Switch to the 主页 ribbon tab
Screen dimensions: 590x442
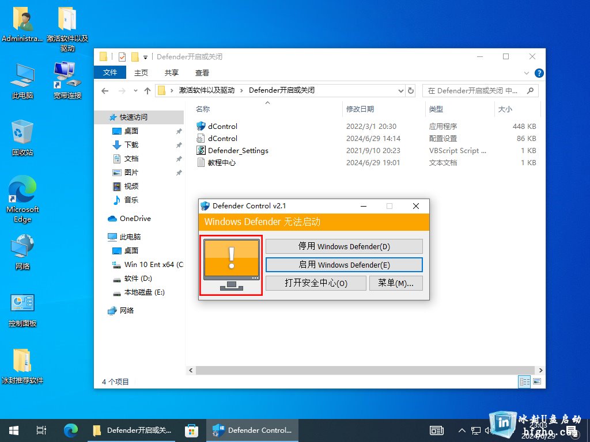[141, 73]
